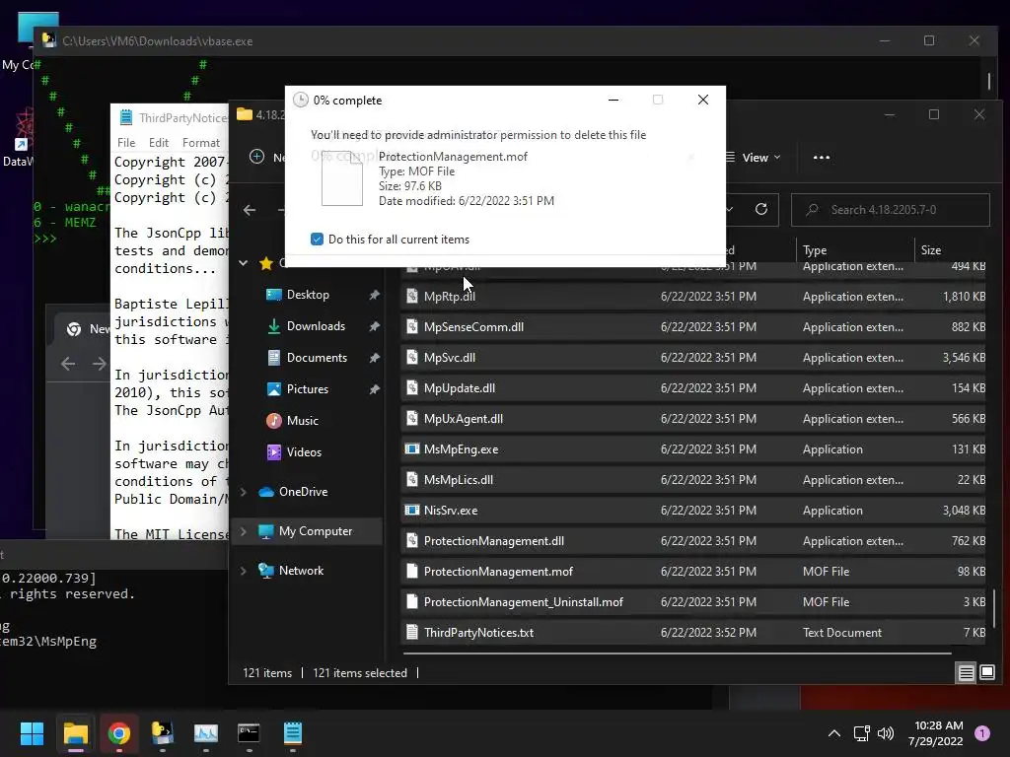Screen dimensions: 1010x757
Task: Refresh the Explorer folder view
Action: [761, 209]
